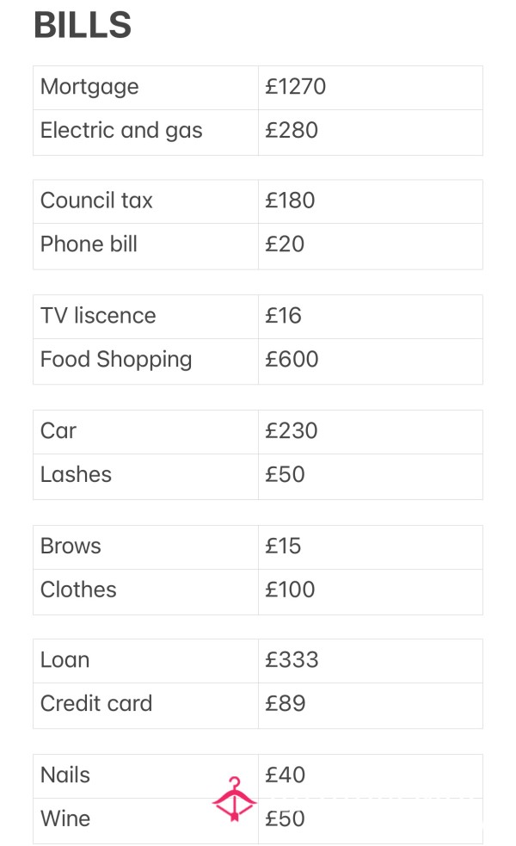Click the Loan label cell
516x846 pixels.
click(145, 662)
